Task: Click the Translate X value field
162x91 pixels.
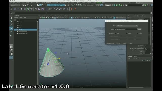Action: (147, 19)
